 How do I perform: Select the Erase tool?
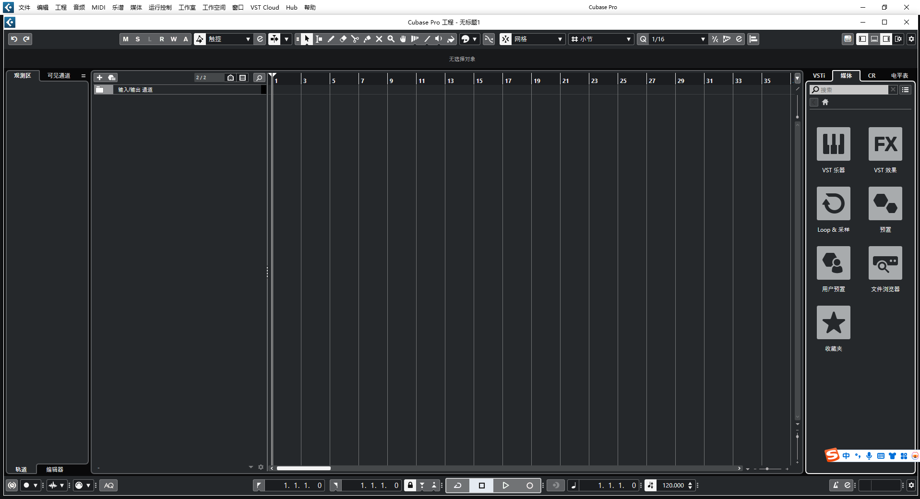click(x=343, y=39)
